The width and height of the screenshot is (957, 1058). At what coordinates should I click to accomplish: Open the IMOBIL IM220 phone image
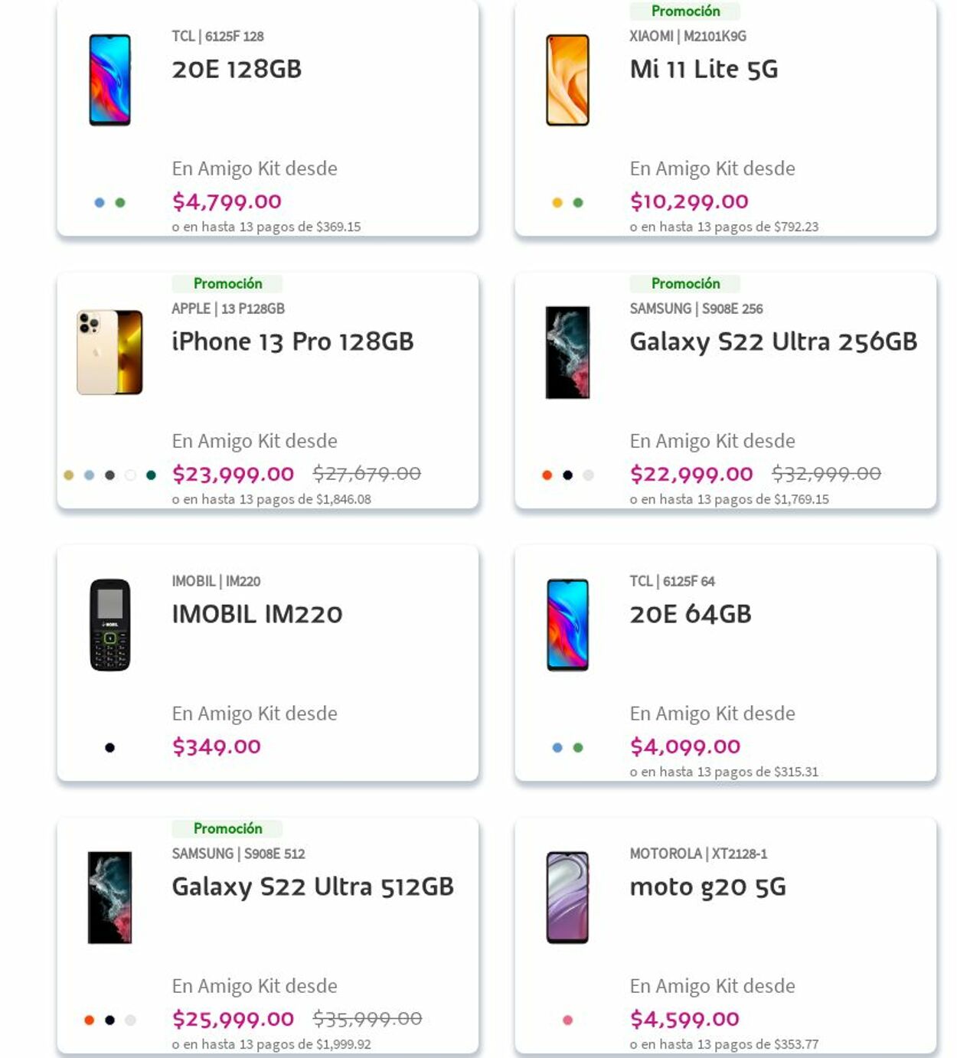click(x=109, y=625)
